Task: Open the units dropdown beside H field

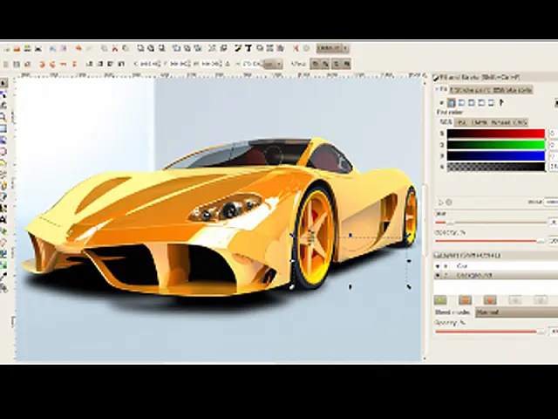Action: (274, 64)
